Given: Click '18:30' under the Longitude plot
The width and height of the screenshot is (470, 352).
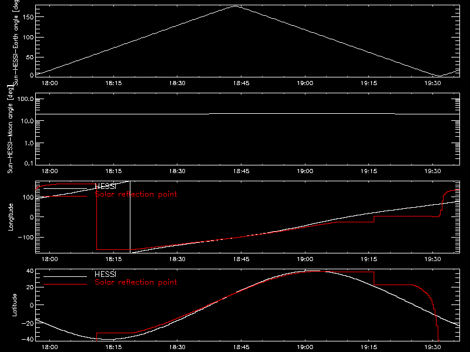Looking at the screenshot, I should pyautogui.click(x=177, y=259).
